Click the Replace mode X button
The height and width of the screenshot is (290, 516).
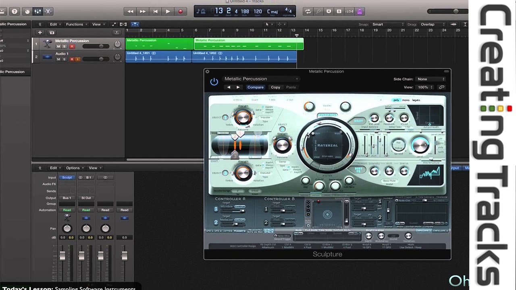point(329,12)
